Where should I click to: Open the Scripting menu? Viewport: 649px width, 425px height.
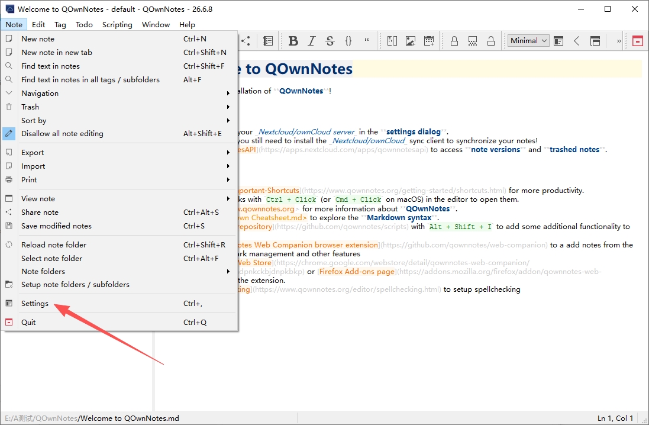tap(117, 24)
